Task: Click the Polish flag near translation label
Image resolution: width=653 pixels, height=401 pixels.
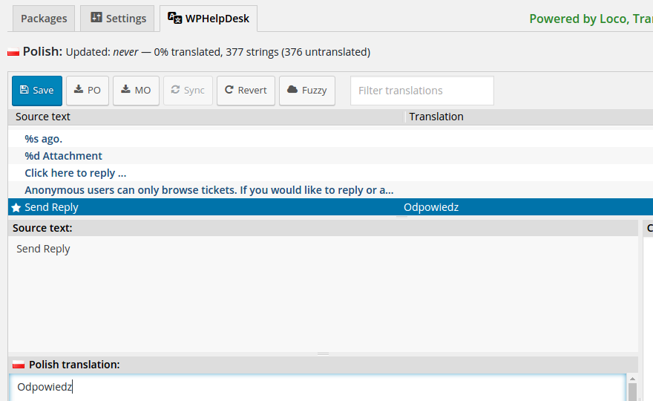Action: 19,365
